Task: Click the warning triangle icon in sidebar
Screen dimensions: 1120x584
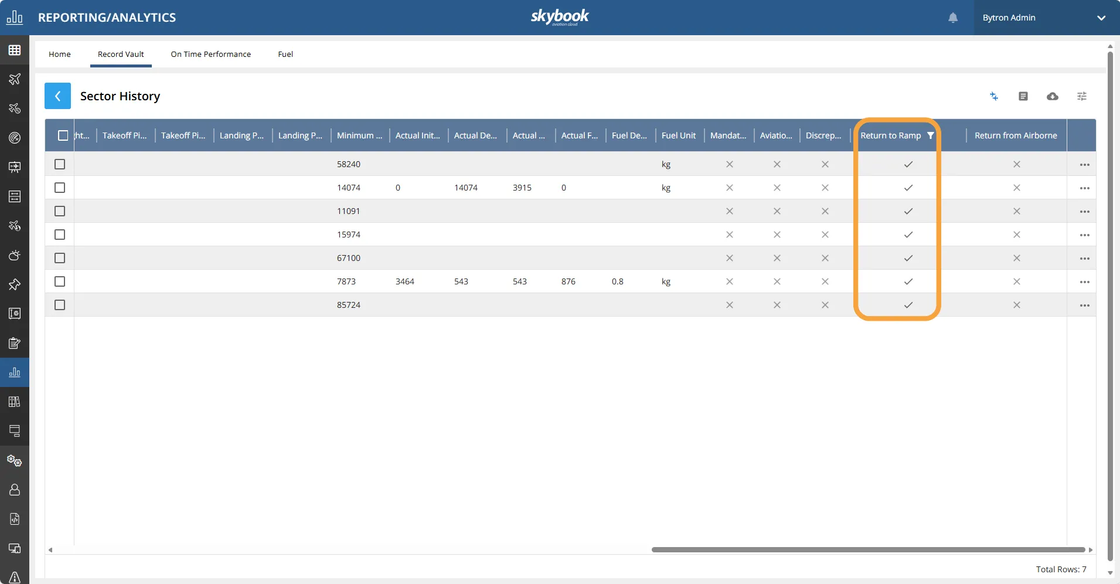Action: [x=15, y=578]
